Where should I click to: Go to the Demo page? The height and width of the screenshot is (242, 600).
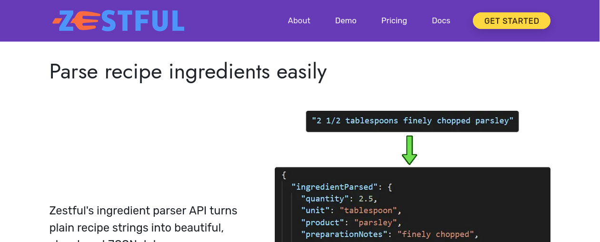[x=346, y=21]
